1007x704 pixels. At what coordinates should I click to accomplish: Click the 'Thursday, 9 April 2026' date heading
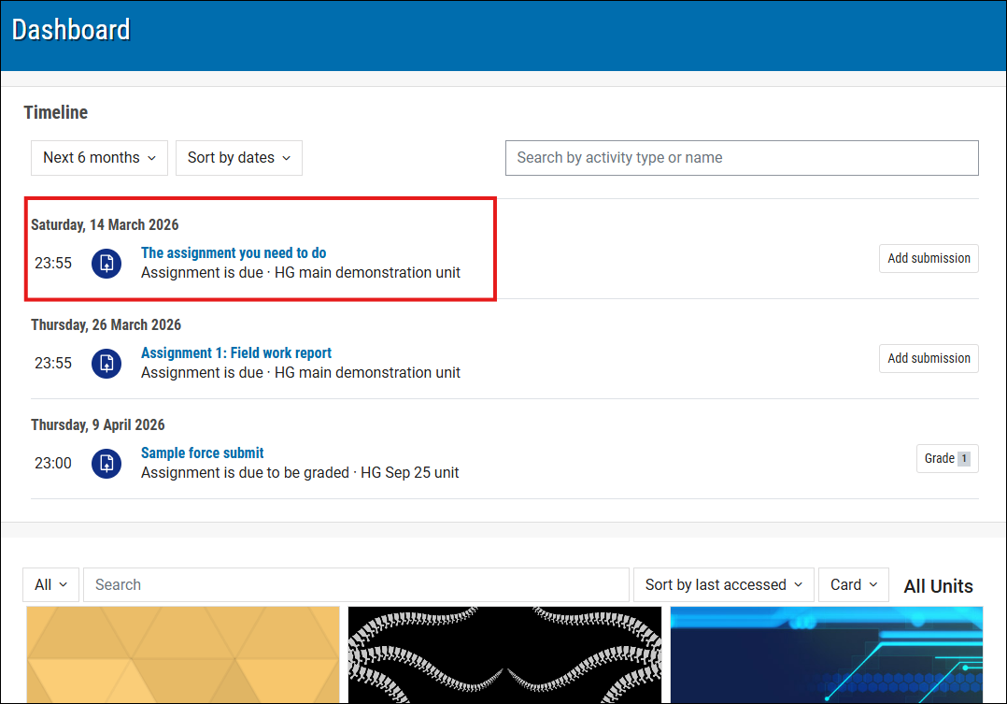(x=97, y=425)
